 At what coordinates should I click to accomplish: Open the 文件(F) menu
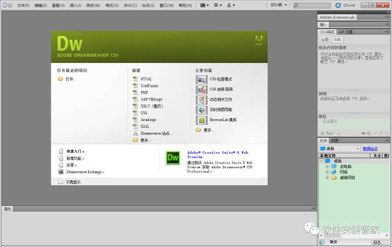coord(23,5)
